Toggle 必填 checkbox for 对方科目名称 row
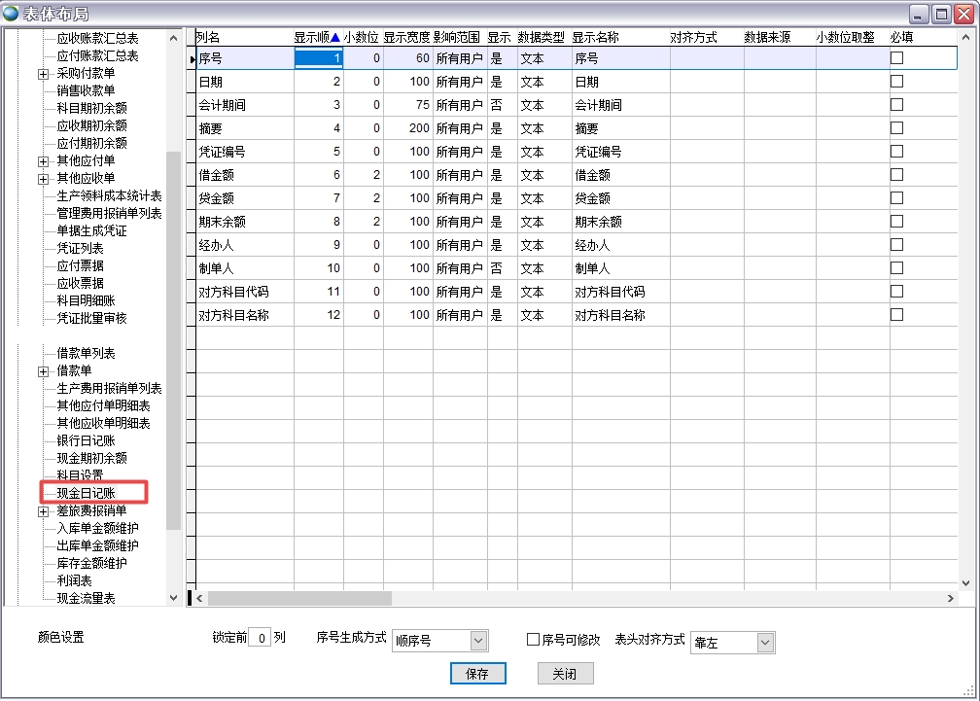The height and width of the screenshot is (701, 980). 896,315
